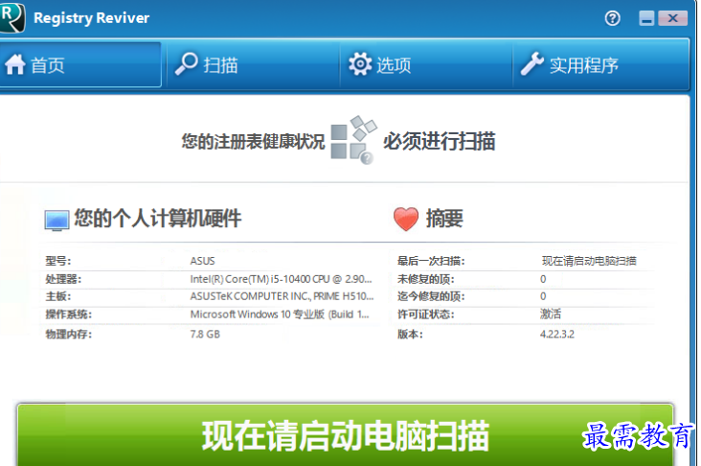Click the 现在请启动电脑扫描 last scan value
701x466 pixels.
click(589, 261)
